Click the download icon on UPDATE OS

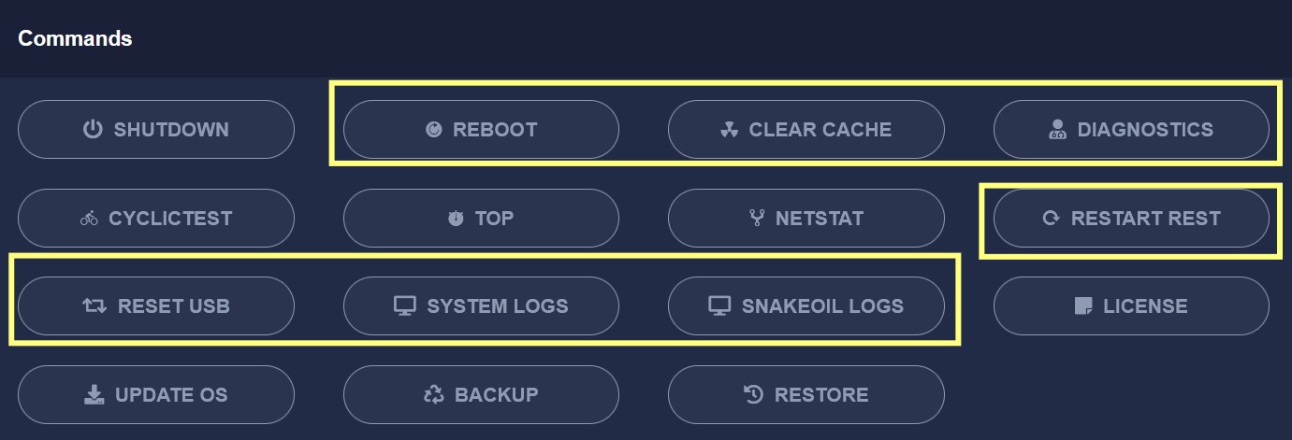(x=94, y=395)
